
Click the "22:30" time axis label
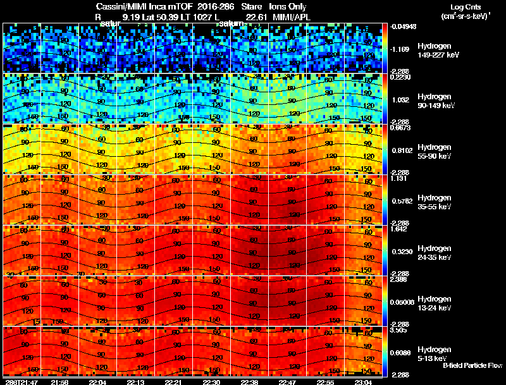(x=211, y=382)
